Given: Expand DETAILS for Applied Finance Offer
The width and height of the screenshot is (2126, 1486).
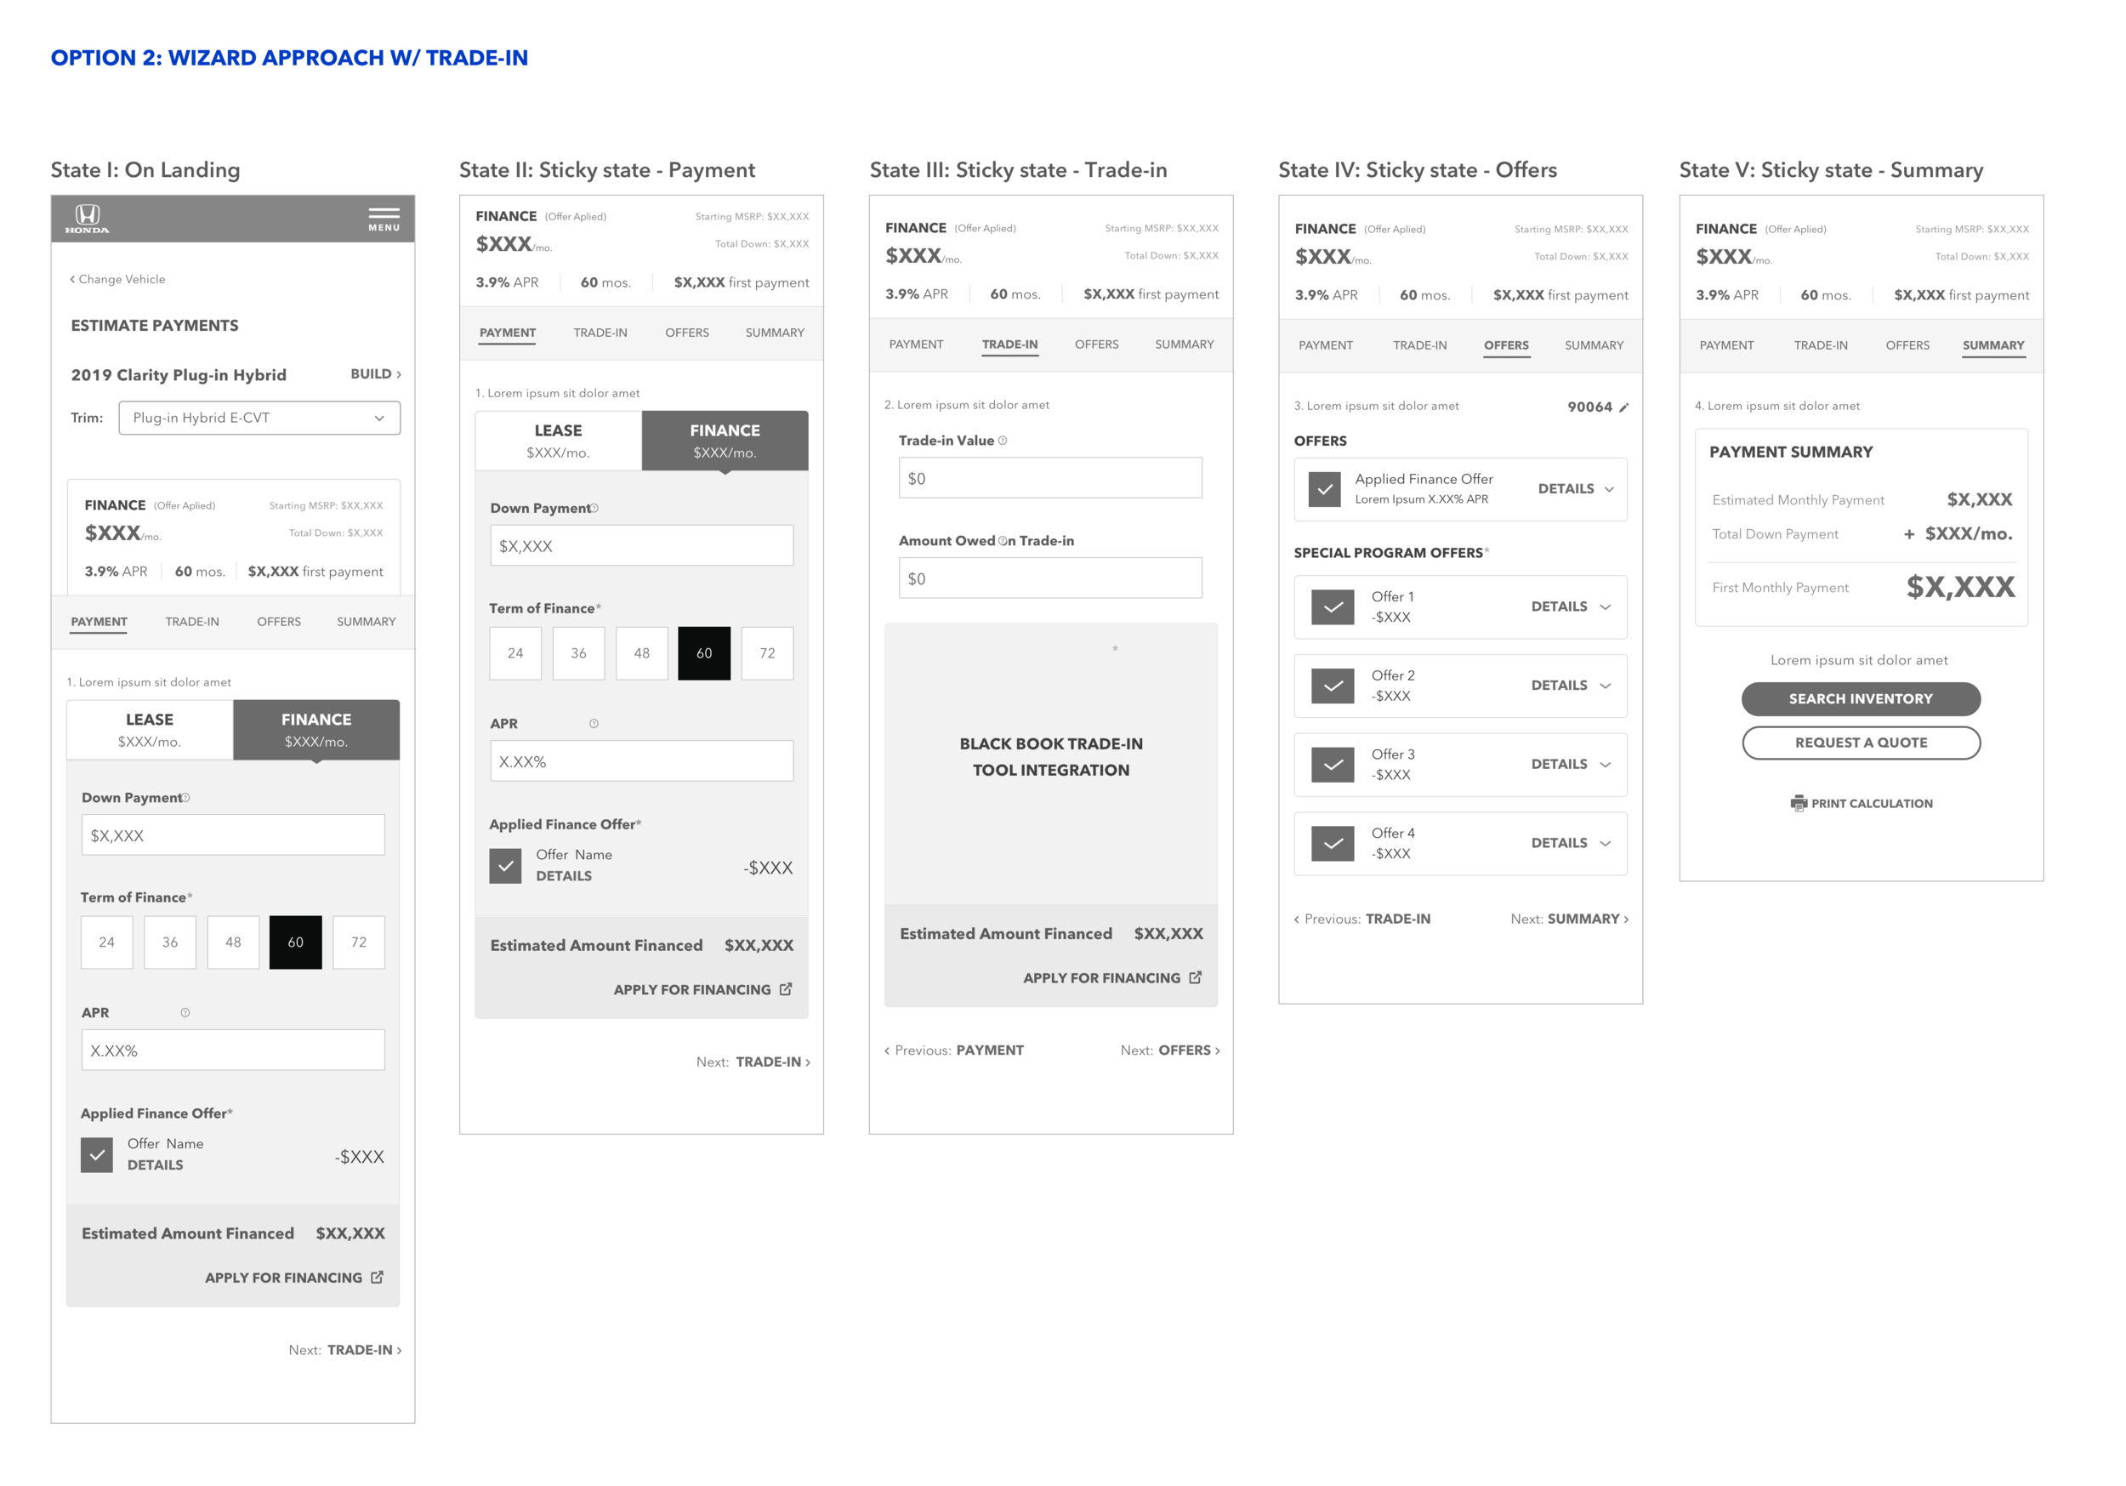Looking at the screenshot, I should click(1575, 489).
